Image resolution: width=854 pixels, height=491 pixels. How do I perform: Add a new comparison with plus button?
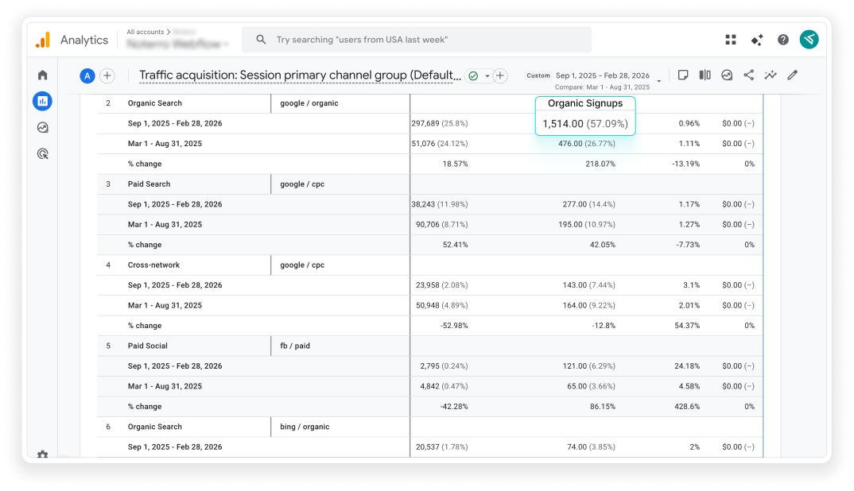(107, 76)
